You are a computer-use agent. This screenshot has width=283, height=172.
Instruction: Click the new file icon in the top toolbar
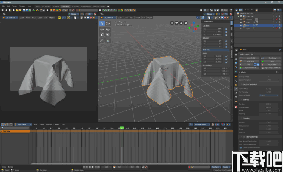13,10
